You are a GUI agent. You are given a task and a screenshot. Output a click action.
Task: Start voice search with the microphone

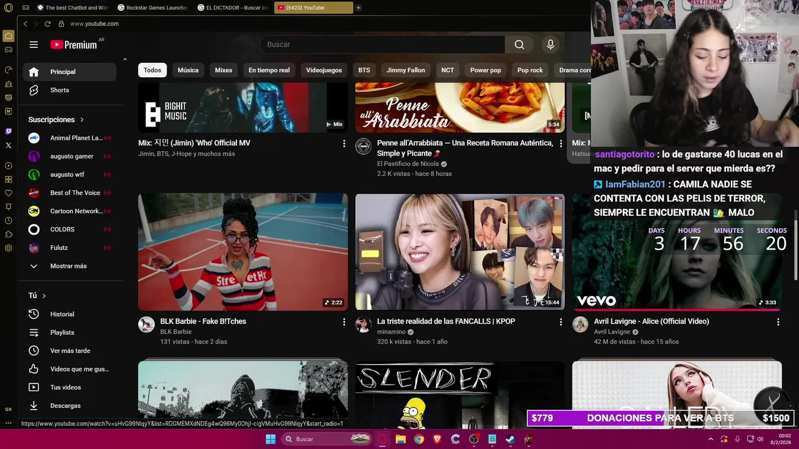[x=551, y=44]
